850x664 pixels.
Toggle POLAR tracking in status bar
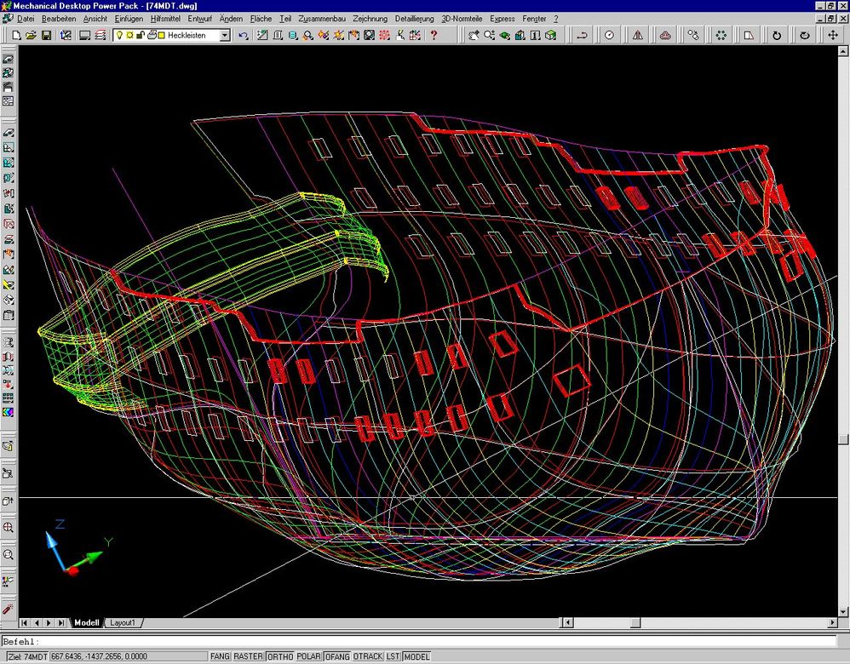(308, 656)
